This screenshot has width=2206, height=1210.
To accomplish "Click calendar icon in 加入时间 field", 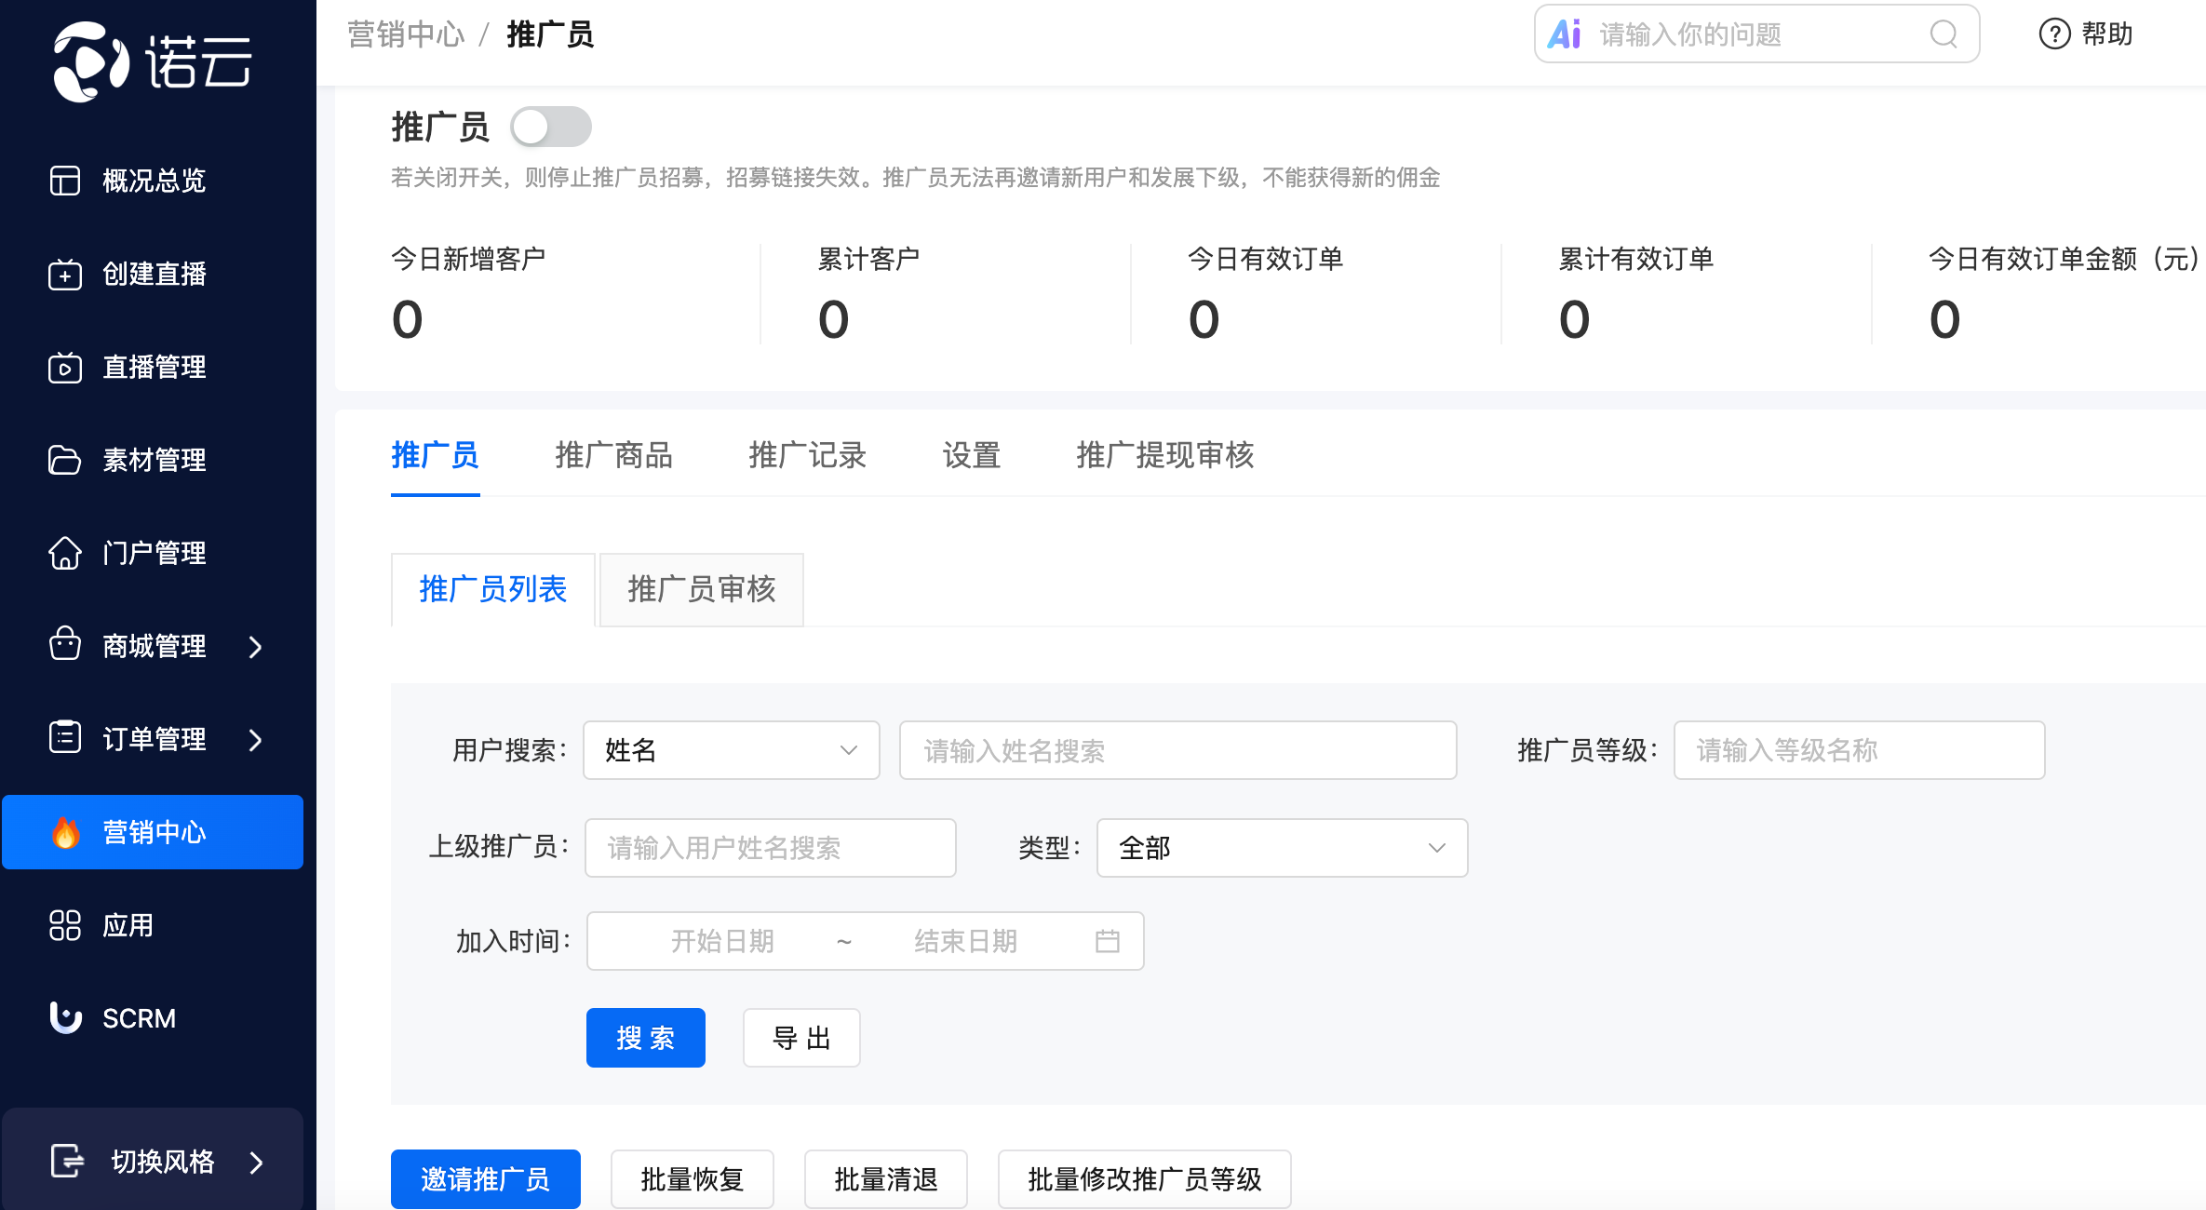I will coord(1107,941).
